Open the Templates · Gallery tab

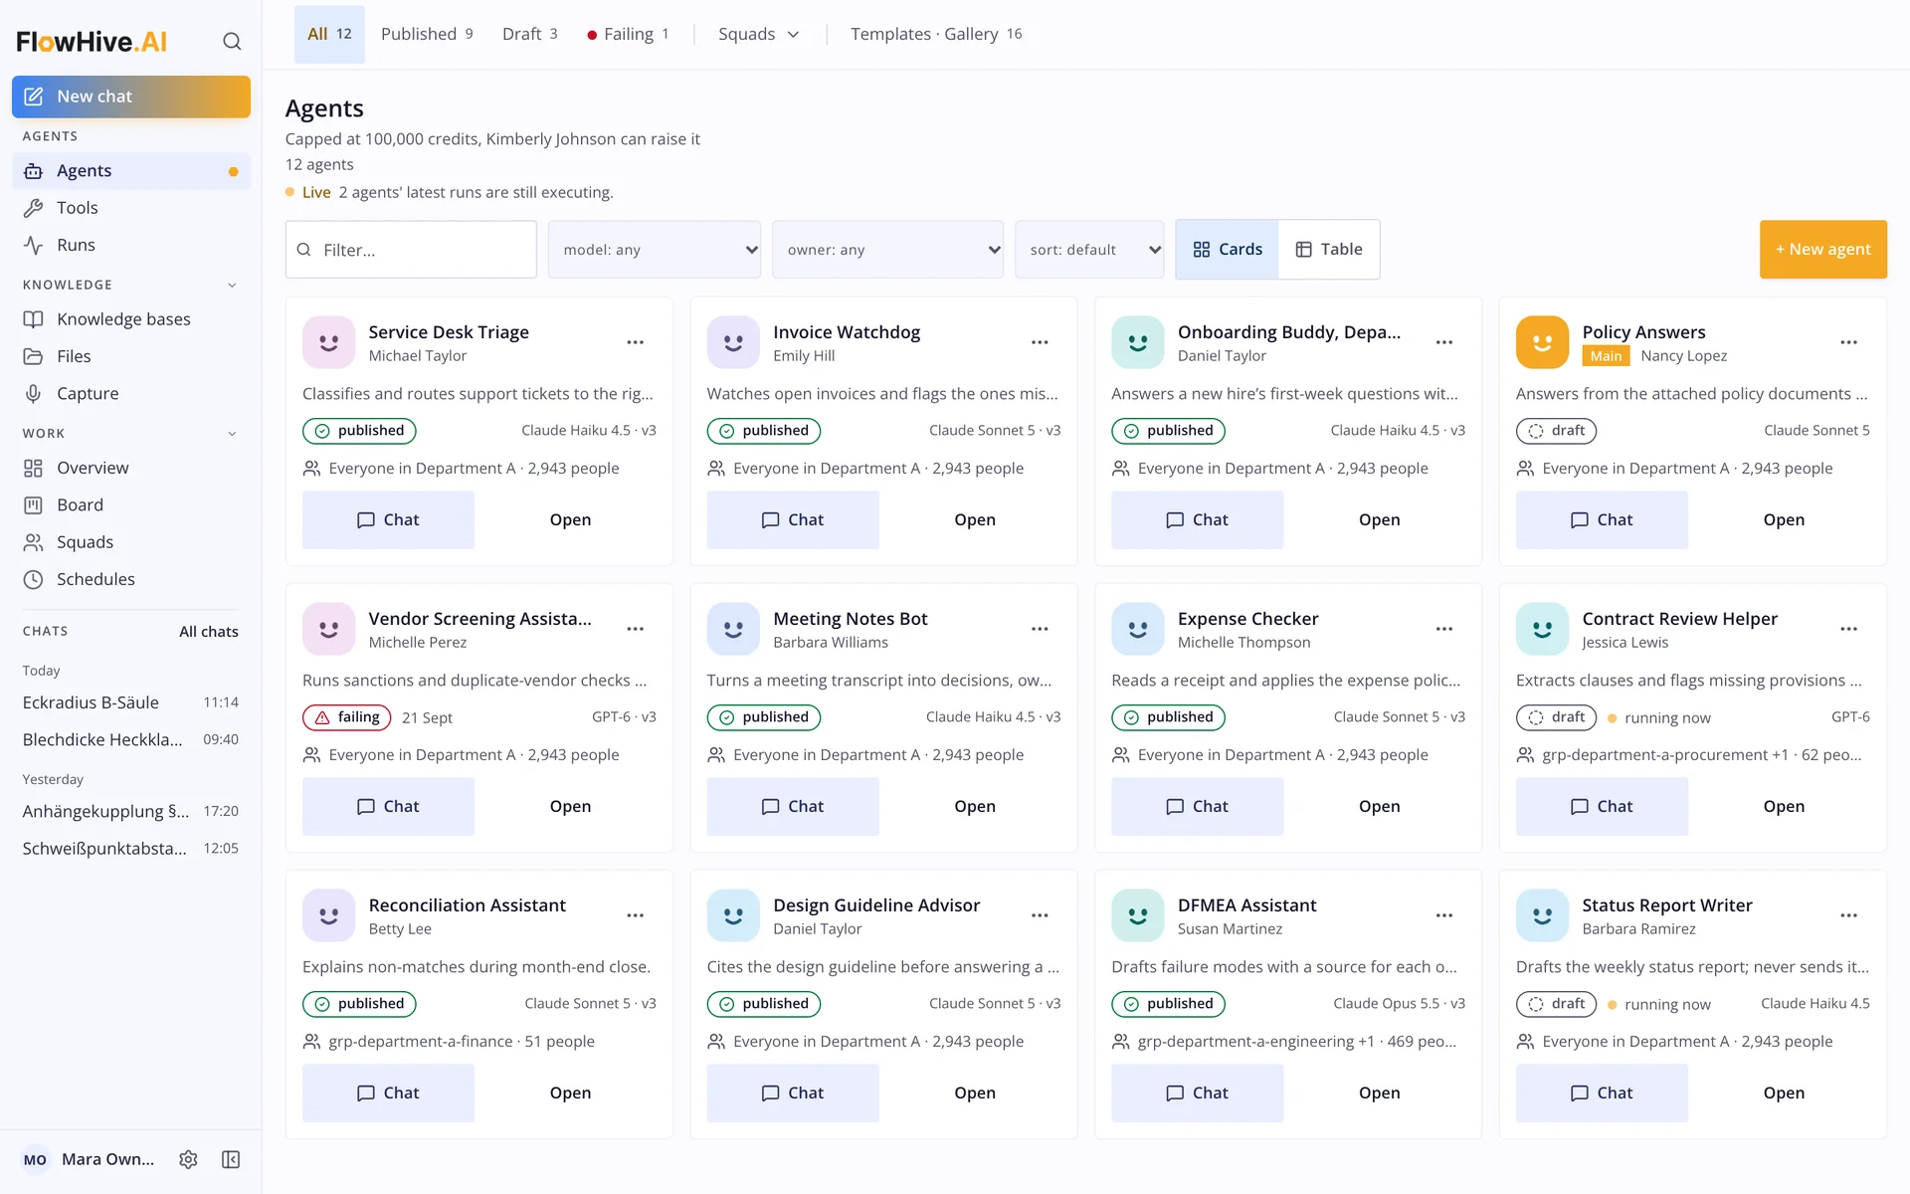click(x=936, y=34)
